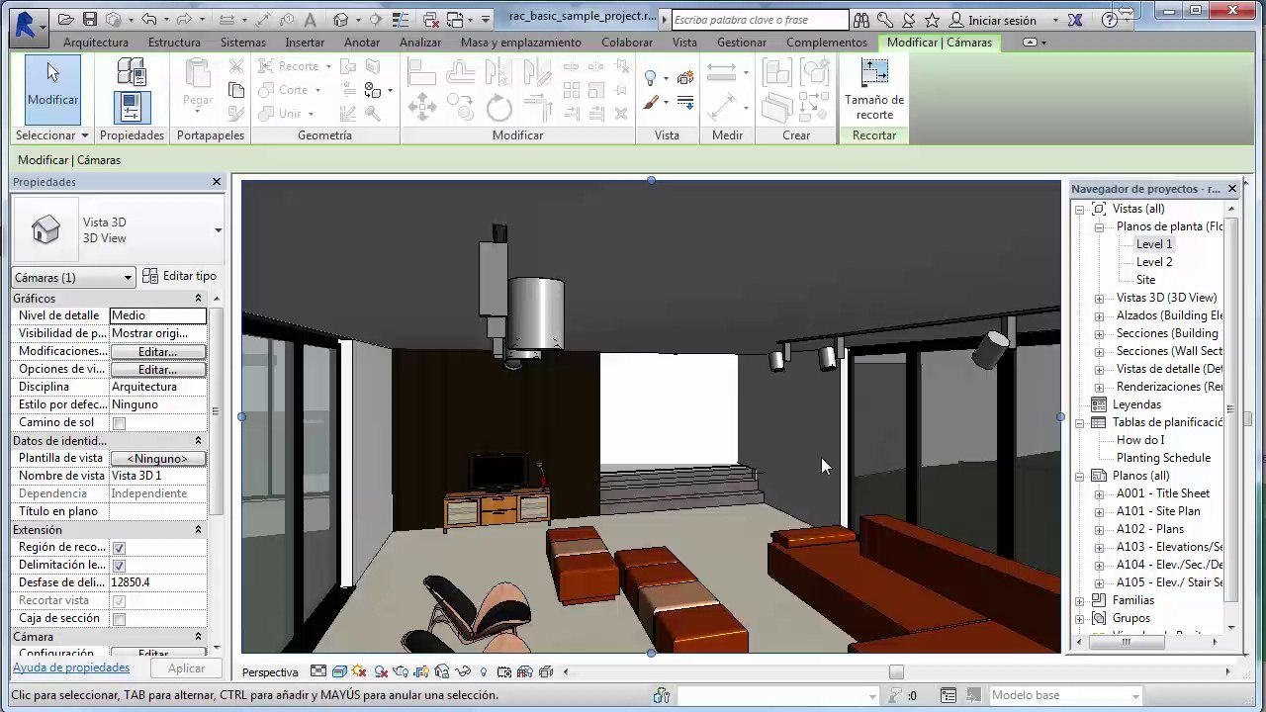Click temporary hide/isolate glasses icon
This screenshot has width=1266, height=712.
click(x=463, y=671)
